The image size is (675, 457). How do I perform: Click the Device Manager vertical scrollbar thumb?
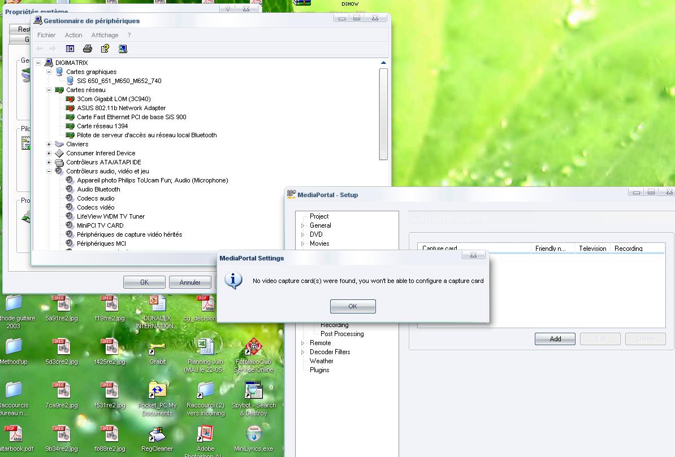383,113
